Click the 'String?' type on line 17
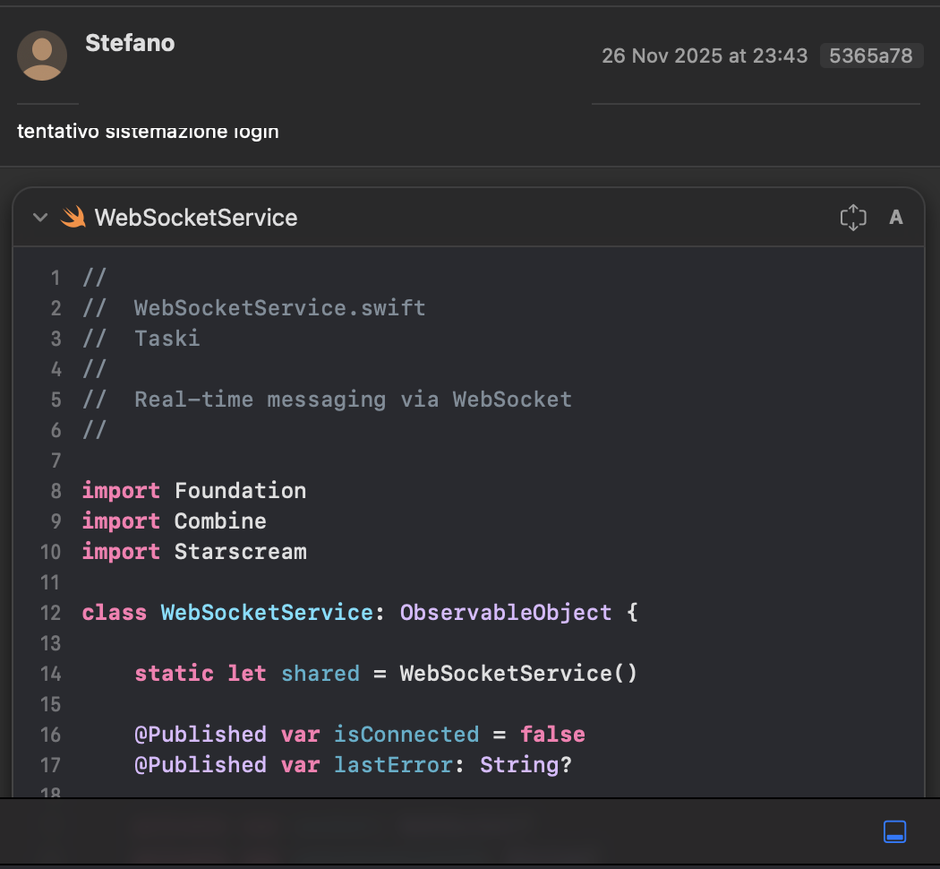The image size is (940, 869). [526, 765]
